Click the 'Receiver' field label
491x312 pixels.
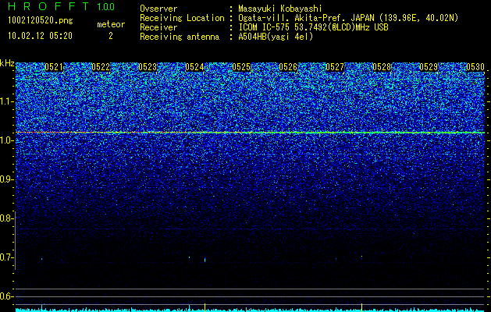click(158, 27)
